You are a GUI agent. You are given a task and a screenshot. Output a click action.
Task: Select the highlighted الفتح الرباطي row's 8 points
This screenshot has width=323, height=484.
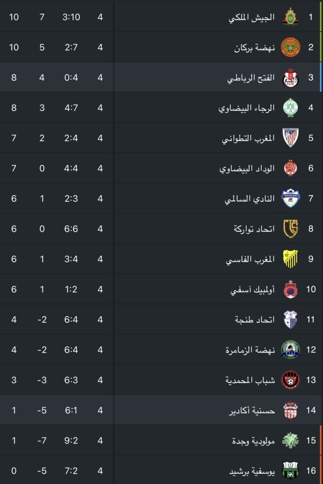coord(14,78)
